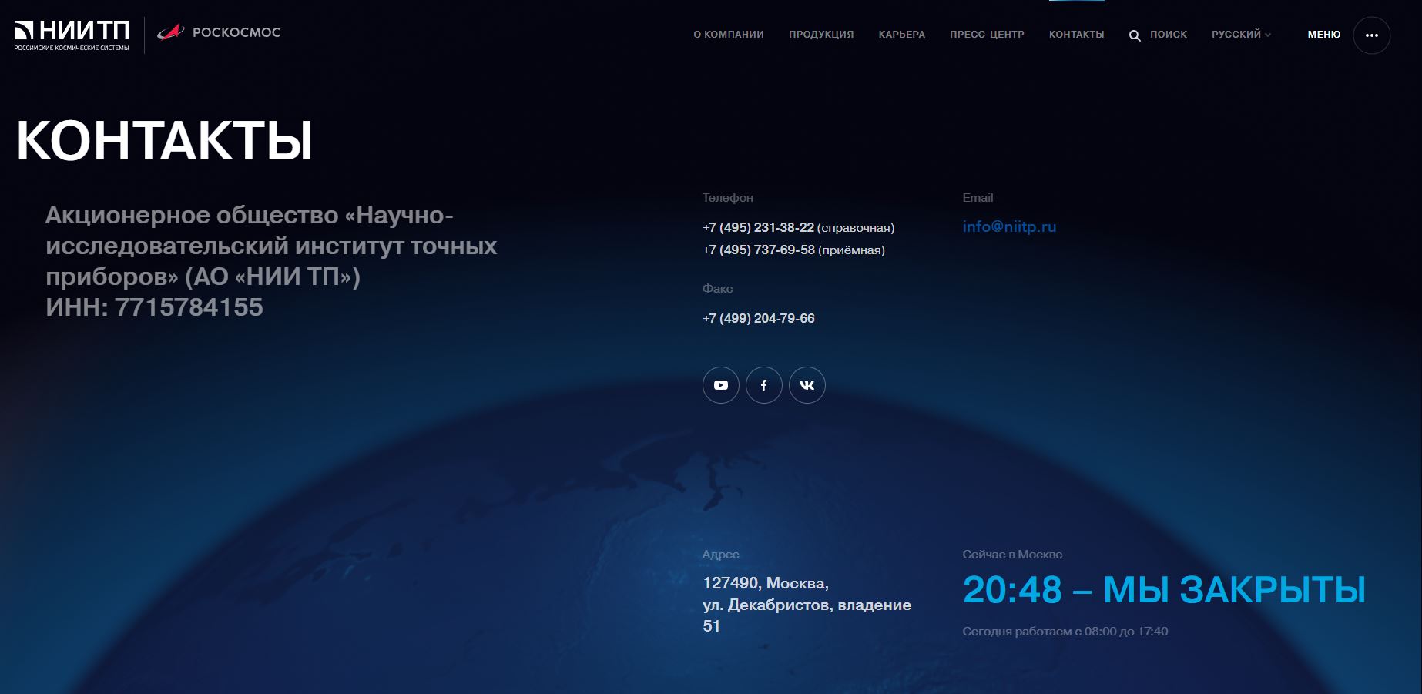The height and width of the screenshot is (694, 1422).
Task: Click the КОНТАКТЫ page heading
Action: [164, 141]
